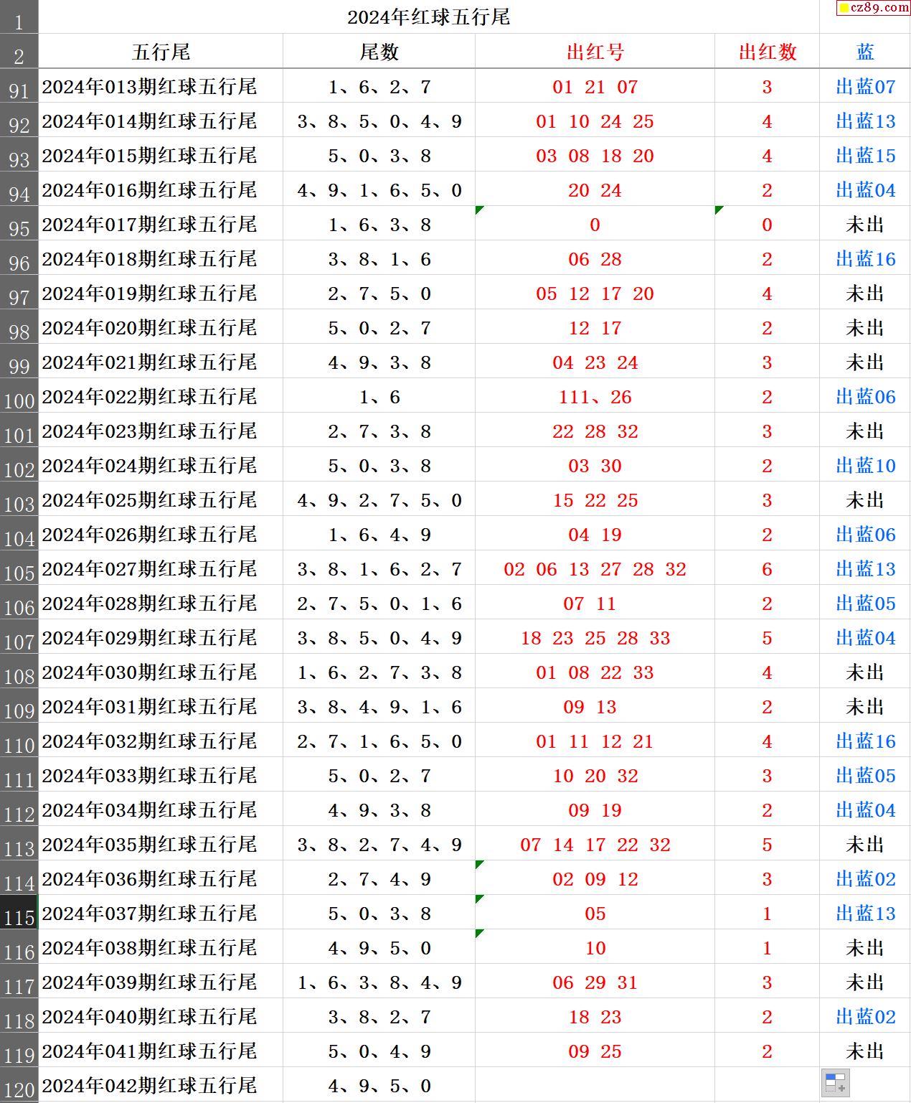The image size is (911, 1103).
Task: Click the 尾数 column header cell
Action: click(x=379, y=52)
